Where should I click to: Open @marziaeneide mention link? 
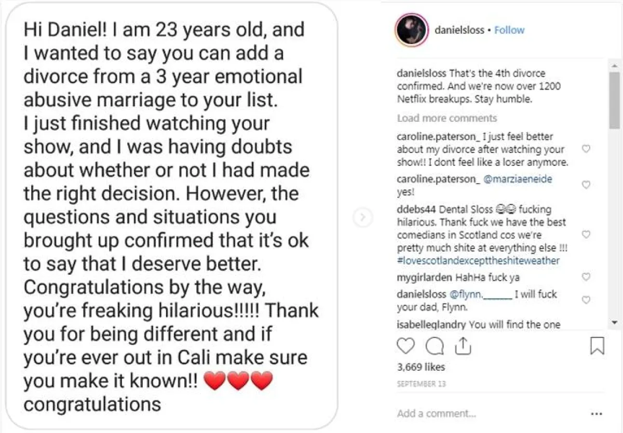[x=518, y=179]
